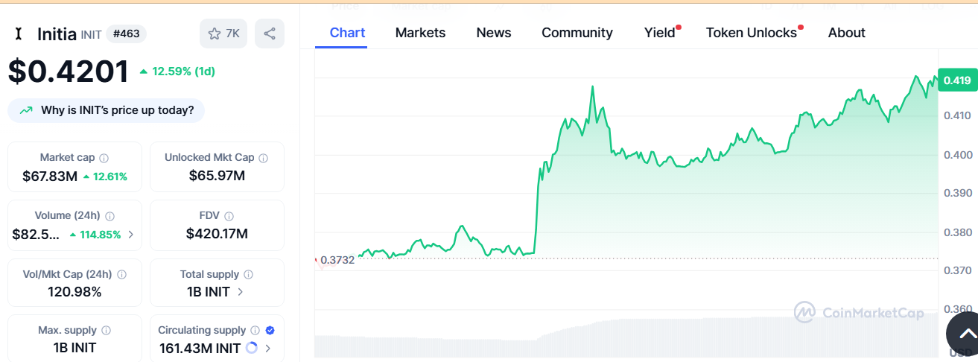This screenshot has height=362, width=978.
Task: Open the share icon button
Action: coord(270,34)
